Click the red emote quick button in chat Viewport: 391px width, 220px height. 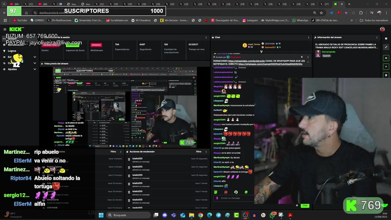click(x=226, y=192)
